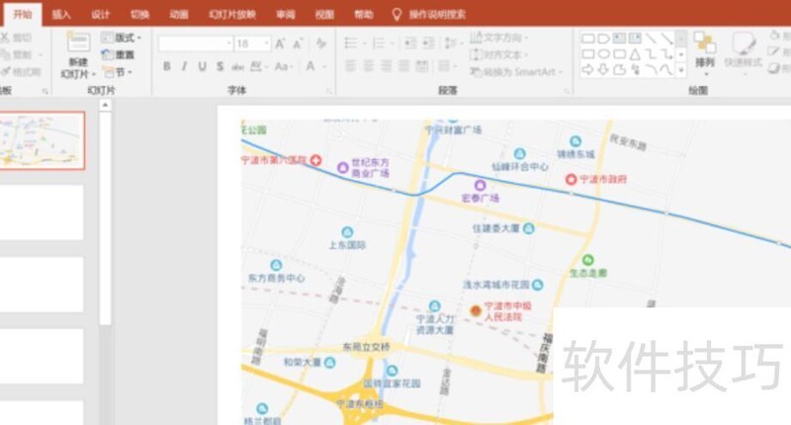Switch to the Slide Show (幻灯片放映) tab
Image resolution: width=791 pixels, height=425 pixels.
pos(232,14)
